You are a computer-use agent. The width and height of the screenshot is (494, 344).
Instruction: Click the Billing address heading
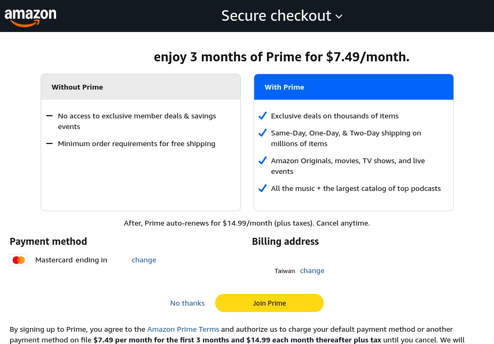[285, 242]
